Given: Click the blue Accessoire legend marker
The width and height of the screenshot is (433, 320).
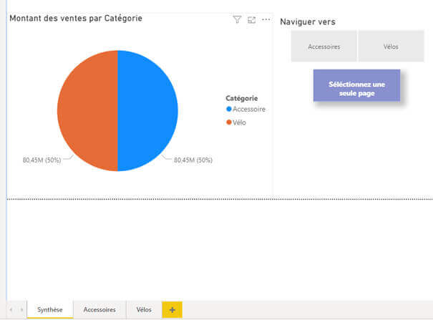Looking at the screenshot, I should tap(228, 109).
